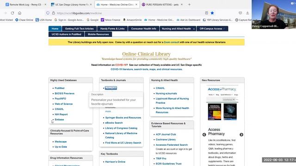Open Library of Congress Catalog link

click(121, 128)
